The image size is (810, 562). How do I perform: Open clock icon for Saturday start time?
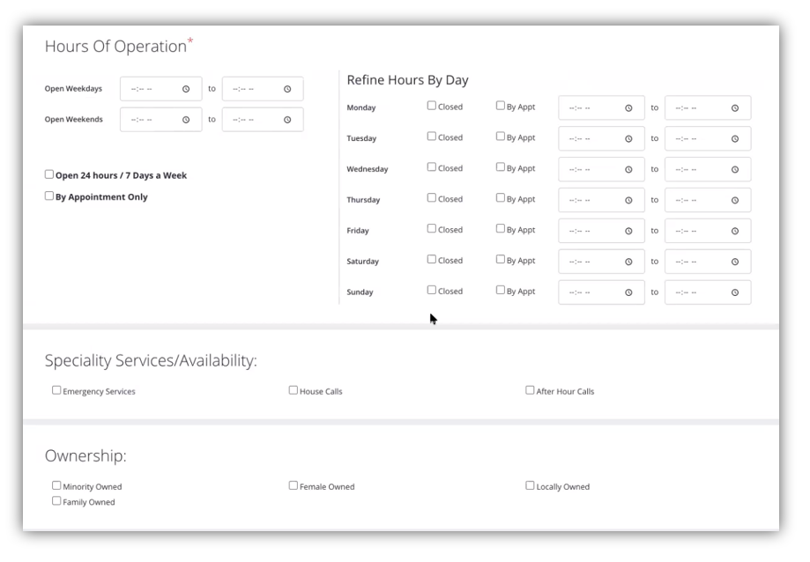pos(628,262)
